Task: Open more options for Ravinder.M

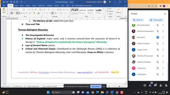Action: [163, 37]
